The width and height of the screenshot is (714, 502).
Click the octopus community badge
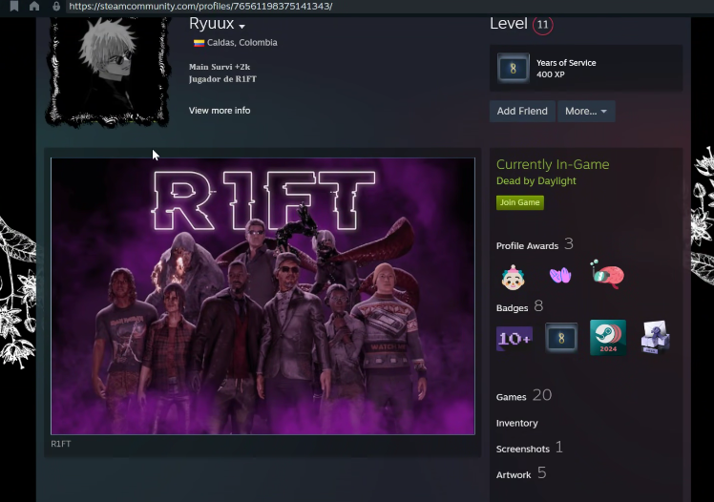click(655, 337)
